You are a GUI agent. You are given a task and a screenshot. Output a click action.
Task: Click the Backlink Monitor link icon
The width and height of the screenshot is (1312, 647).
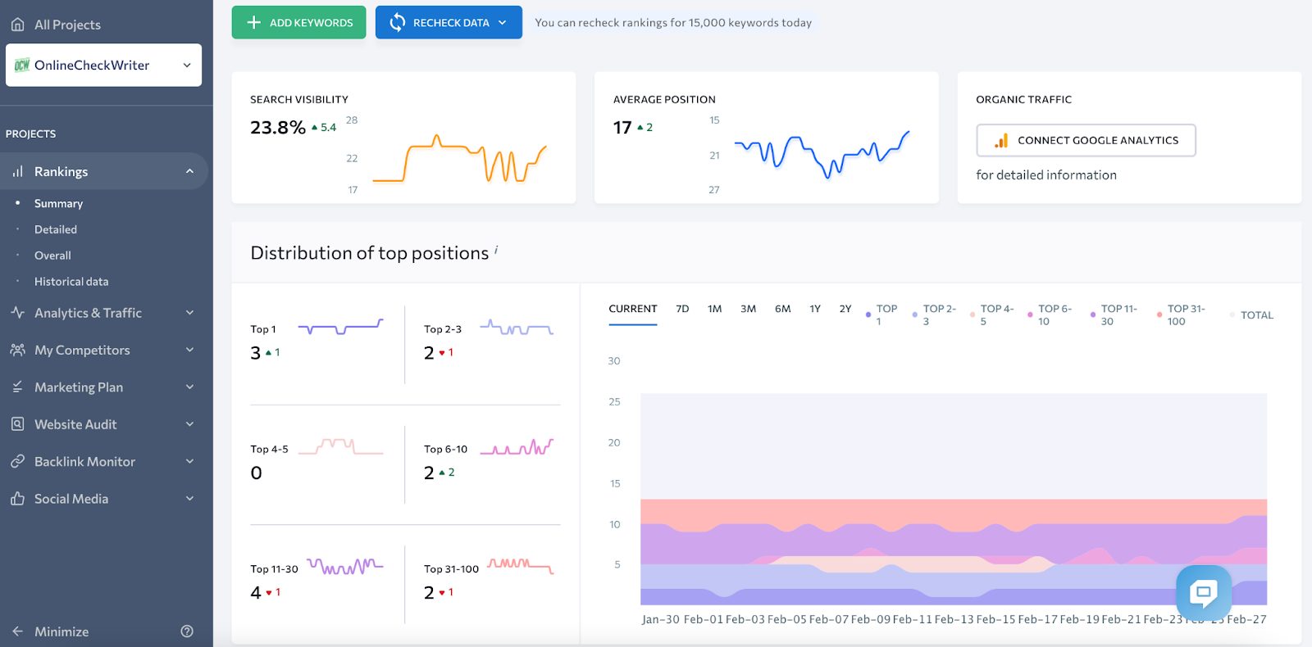pos(17,461)
